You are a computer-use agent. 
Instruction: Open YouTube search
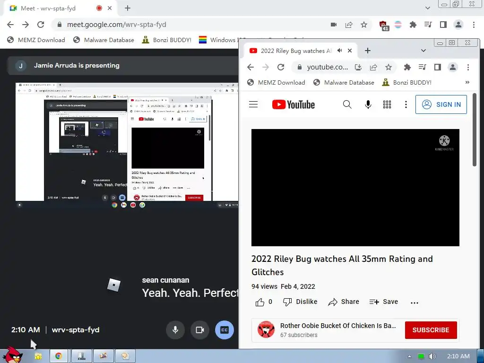pos(347,104)
